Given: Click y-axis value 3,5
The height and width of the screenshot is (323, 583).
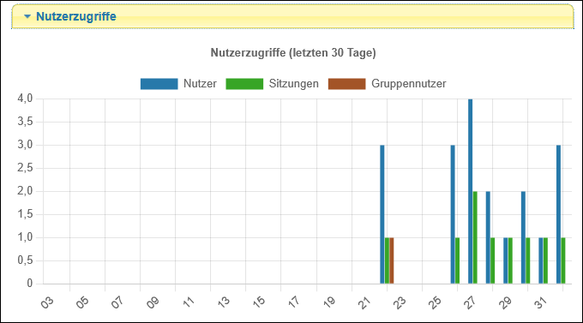Looking at the screenshot, I should (25, 122).
